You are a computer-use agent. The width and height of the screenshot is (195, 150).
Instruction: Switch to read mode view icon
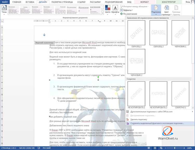point(149,148)
